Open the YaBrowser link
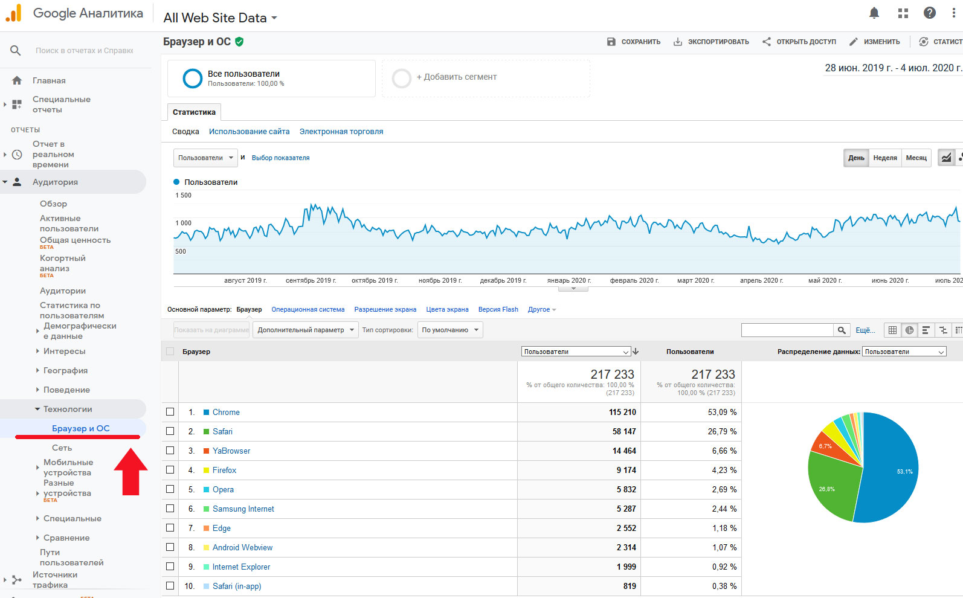This screenshot has width=963, height=598. pyautogui.click(x=231, y=451)
